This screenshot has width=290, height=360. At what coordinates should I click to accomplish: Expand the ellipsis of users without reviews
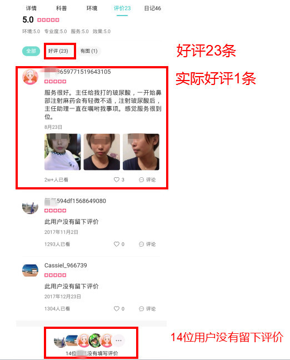pyautogui.click(x=119, y=340)
